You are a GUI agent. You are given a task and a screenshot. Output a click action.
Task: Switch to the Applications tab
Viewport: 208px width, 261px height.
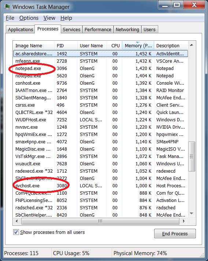[21, 29]
